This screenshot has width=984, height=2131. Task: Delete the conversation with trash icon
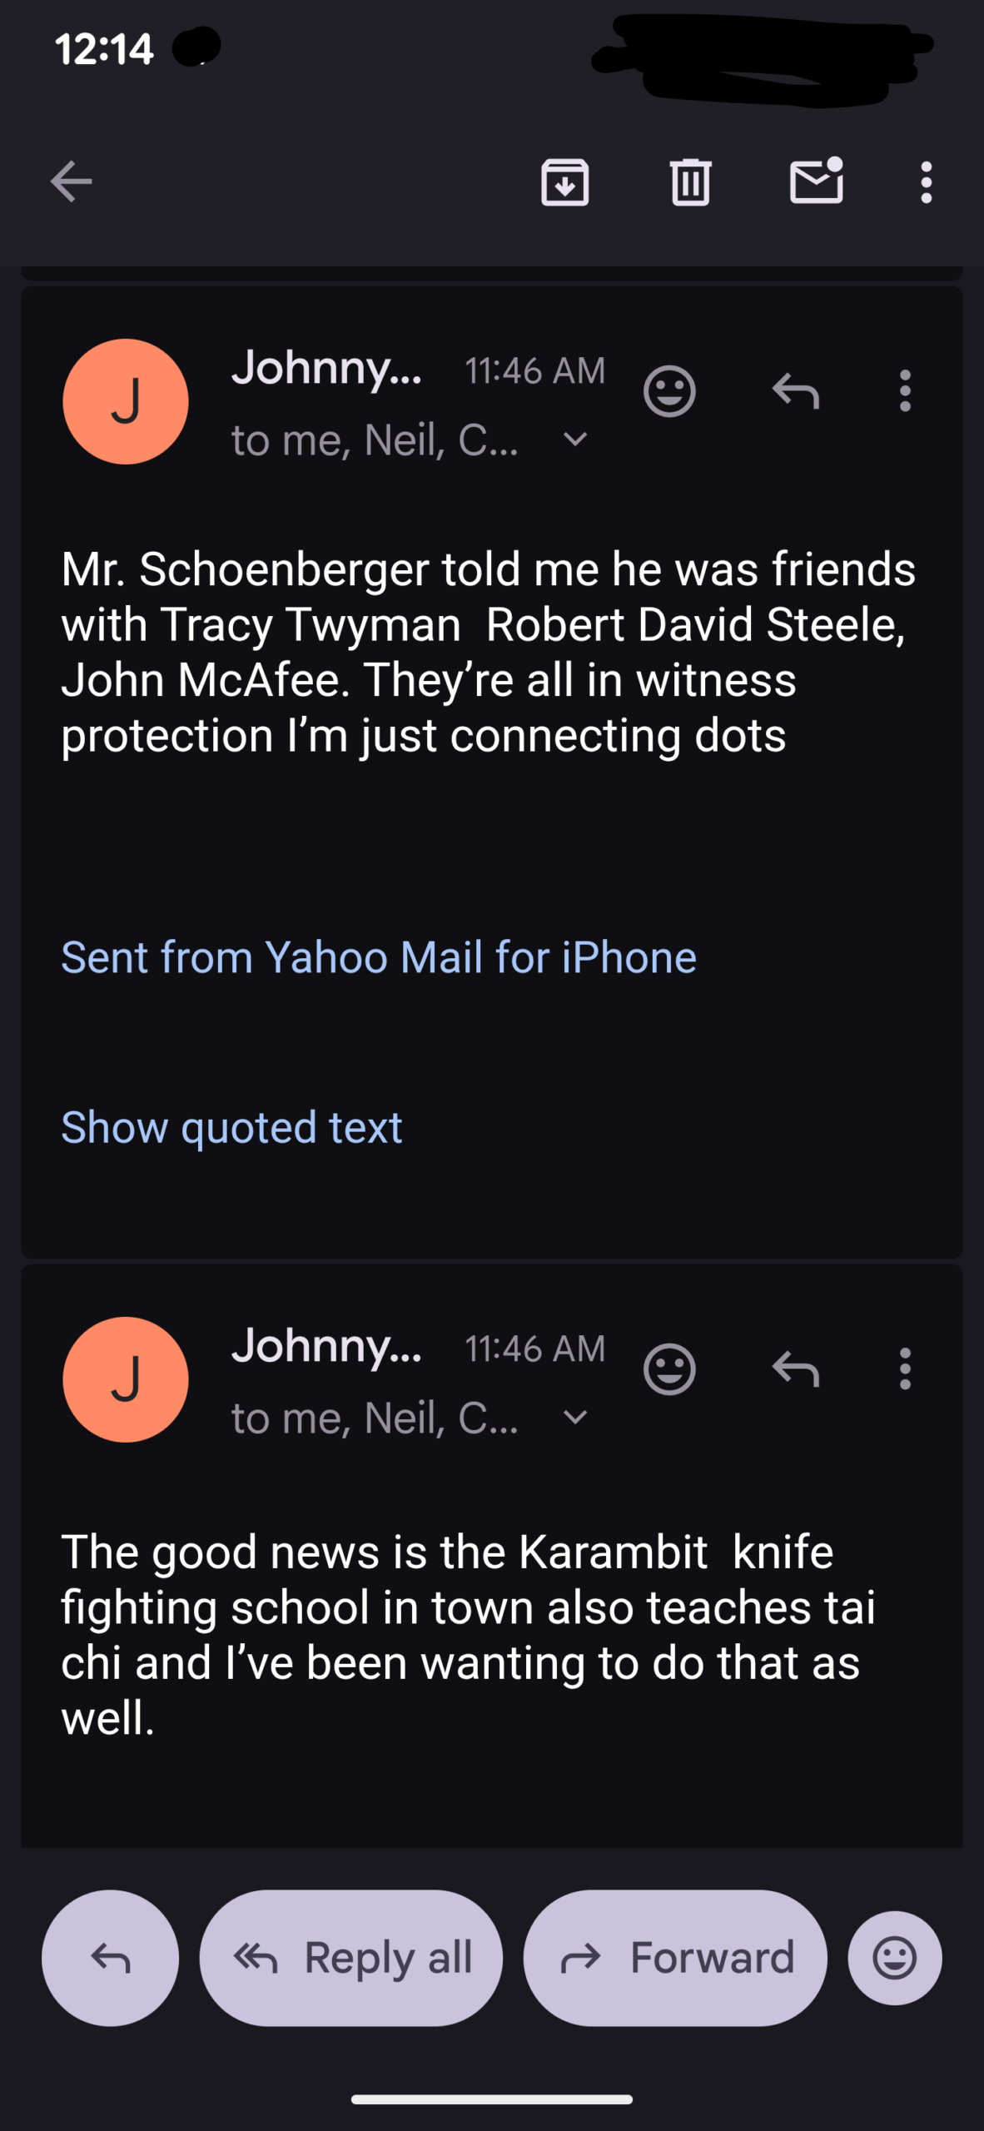tap(690, 181)
